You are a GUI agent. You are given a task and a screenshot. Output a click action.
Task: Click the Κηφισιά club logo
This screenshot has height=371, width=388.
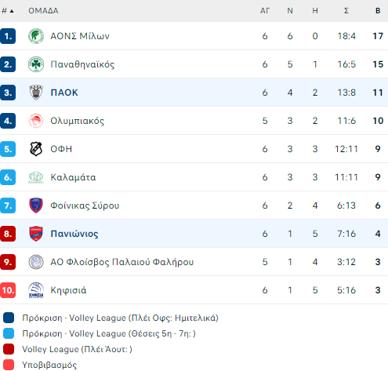[x=36, y=290]
